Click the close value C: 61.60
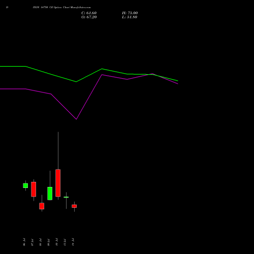The image size is (254, 254). tap(89, 13)
